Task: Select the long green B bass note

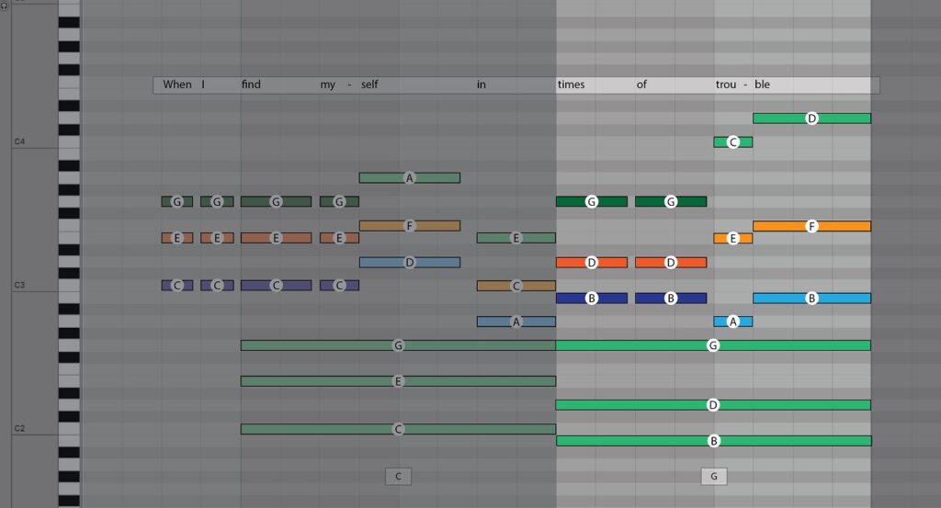Action: [x=713, y=441]
